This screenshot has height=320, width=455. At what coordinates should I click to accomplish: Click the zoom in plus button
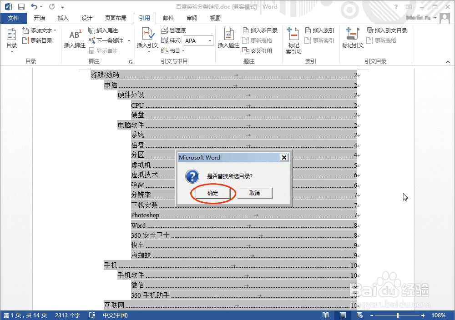click(x=423, y=315)
